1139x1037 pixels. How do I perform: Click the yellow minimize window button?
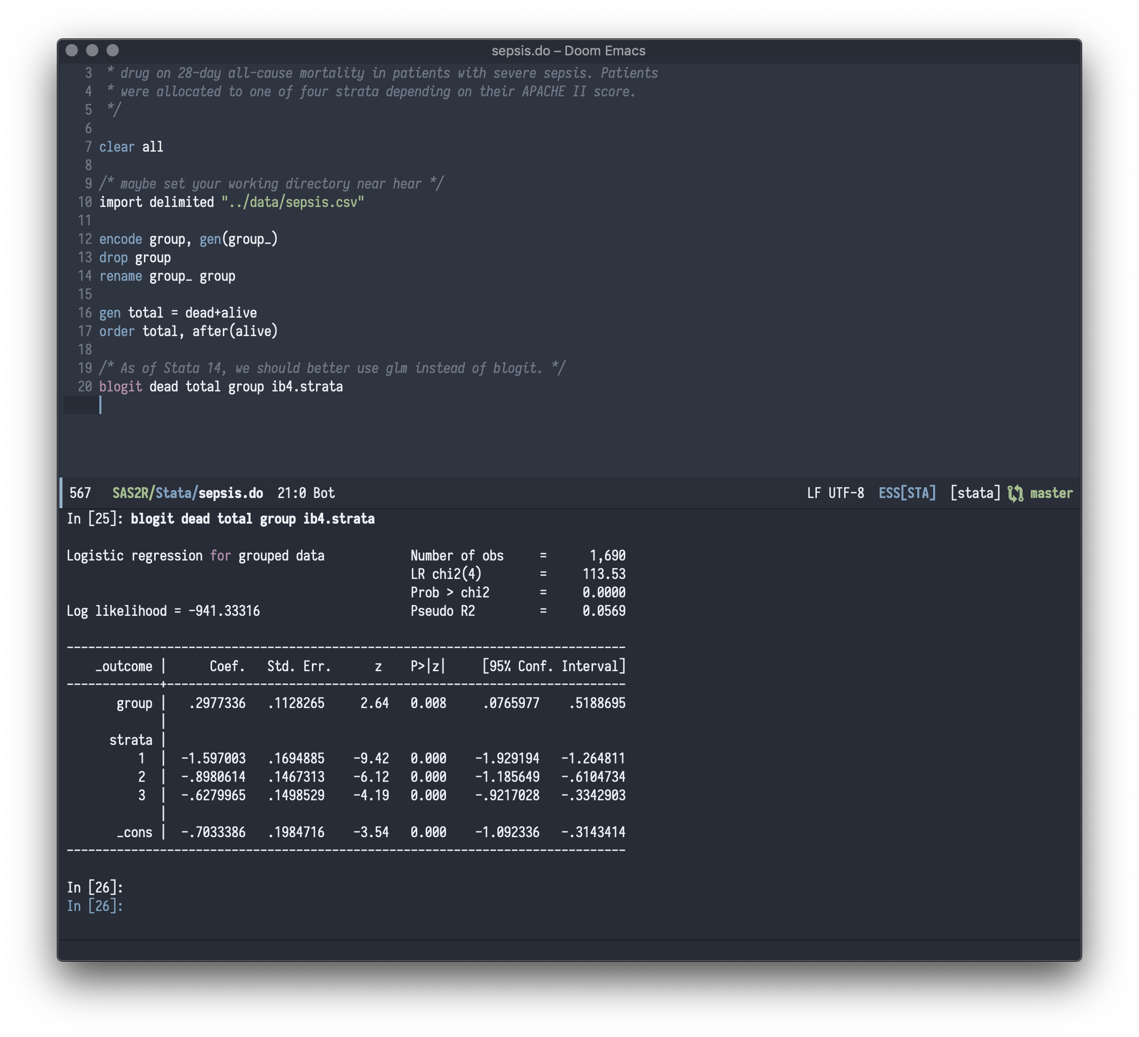(x=92, y=50)
